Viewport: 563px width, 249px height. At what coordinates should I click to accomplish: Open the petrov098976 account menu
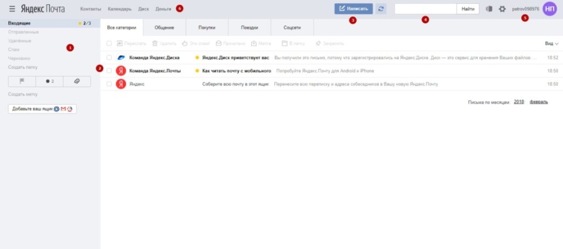pyautogui.click(x=525, y=9)
